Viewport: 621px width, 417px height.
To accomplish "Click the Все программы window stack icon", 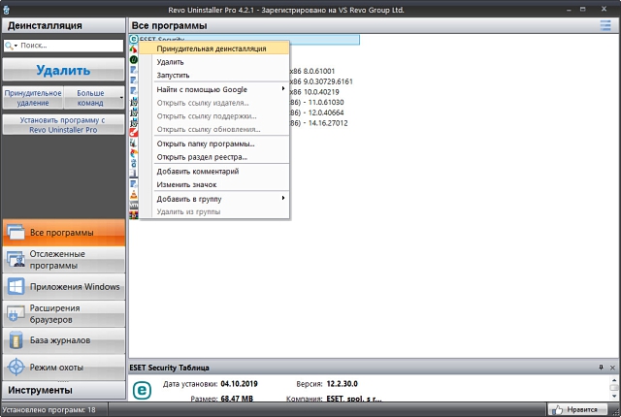I will click(16, 232).
